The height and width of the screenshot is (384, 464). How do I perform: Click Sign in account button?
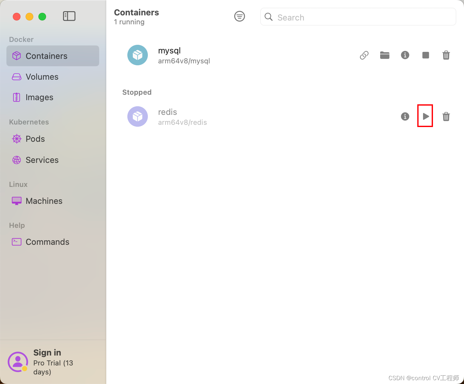pyautogui.click(x=47, y=353)
